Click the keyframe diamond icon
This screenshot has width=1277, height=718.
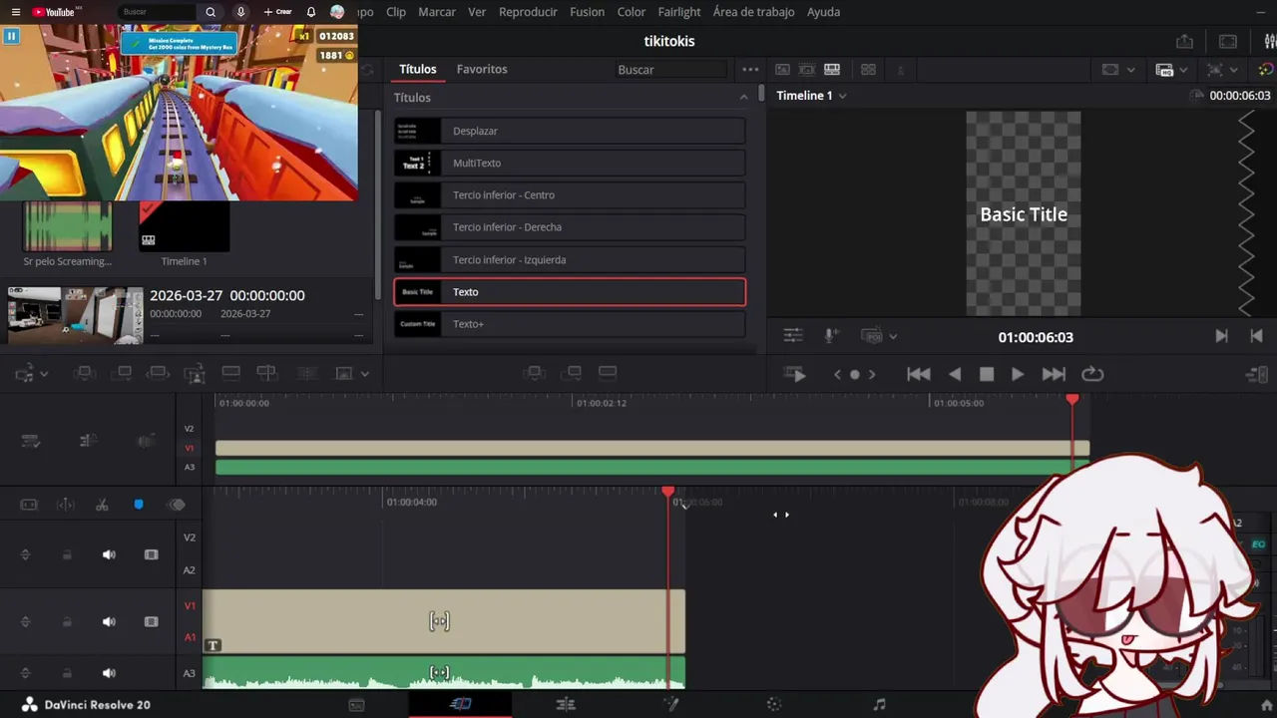pos(177,506)
